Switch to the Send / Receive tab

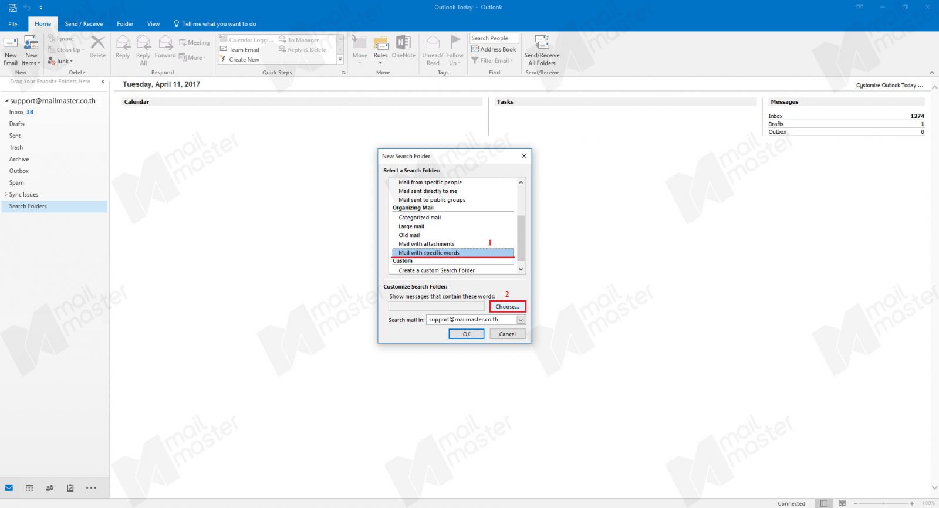pyautogui.click(x=84, y=24)
